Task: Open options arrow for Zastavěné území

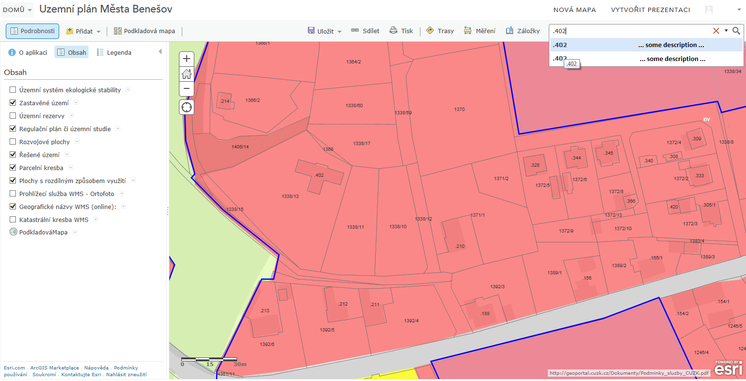Action: click(76, 103)
